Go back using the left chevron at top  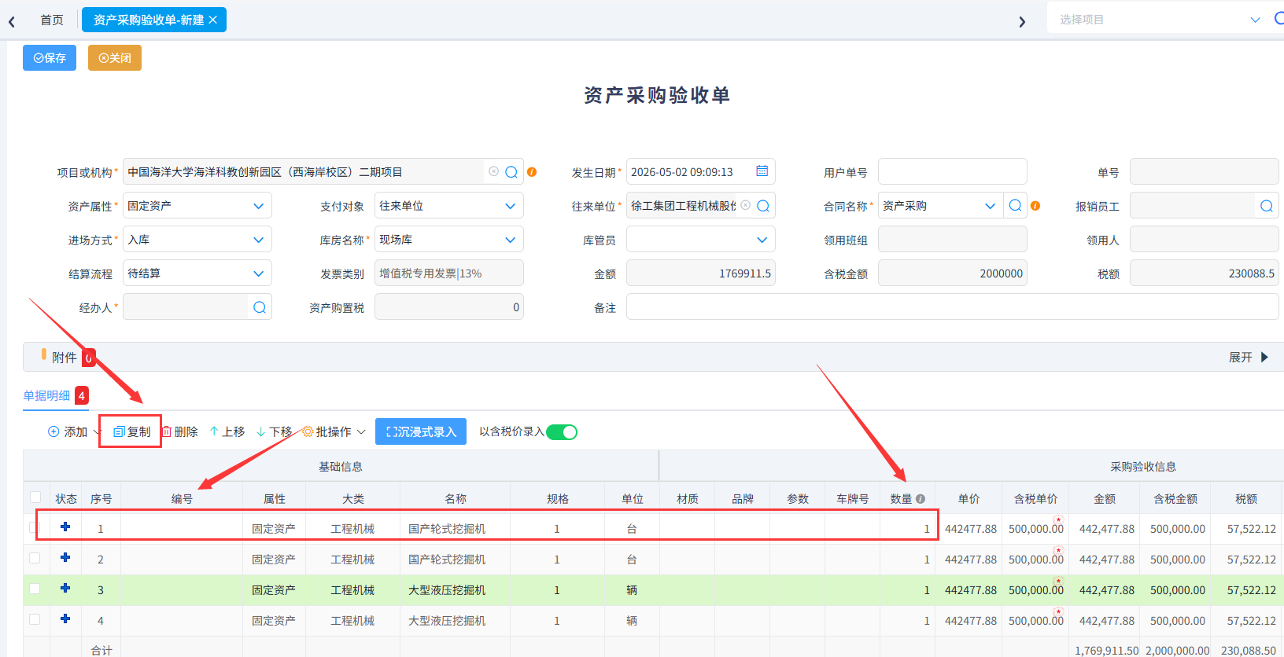click(12, 21)
